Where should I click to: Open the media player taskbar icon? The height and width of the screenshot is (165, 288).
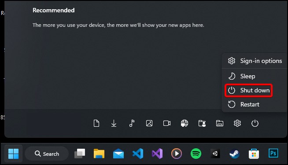click(x=177, y=154)
